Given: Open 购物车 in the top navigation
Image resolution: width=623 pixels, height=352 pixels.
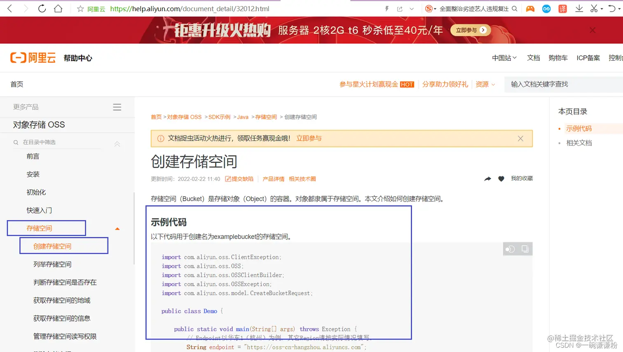Looking at the screenshot, I should (558, 58).
